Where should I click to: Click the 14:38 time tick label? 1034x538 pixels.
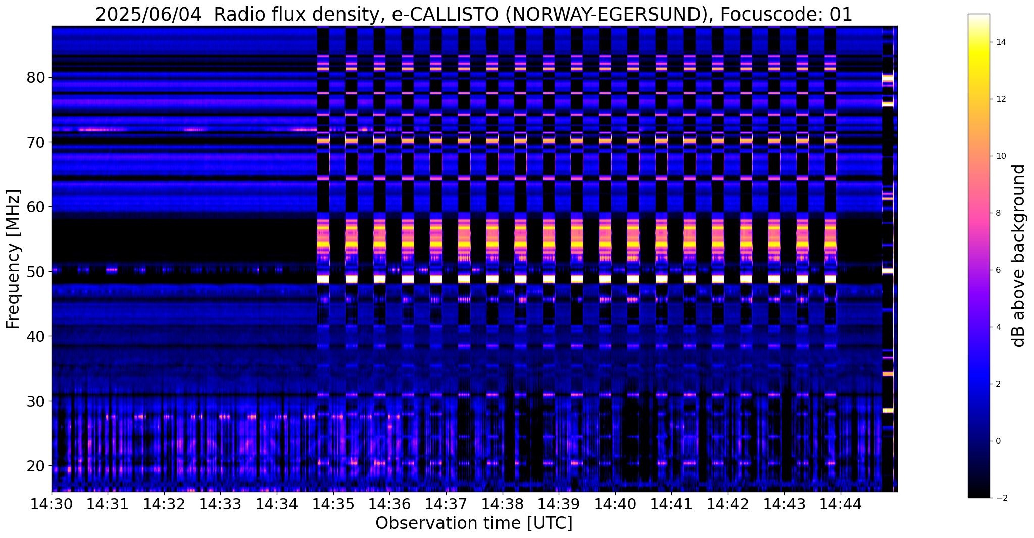pyautogui.click(x=503, y=504)
